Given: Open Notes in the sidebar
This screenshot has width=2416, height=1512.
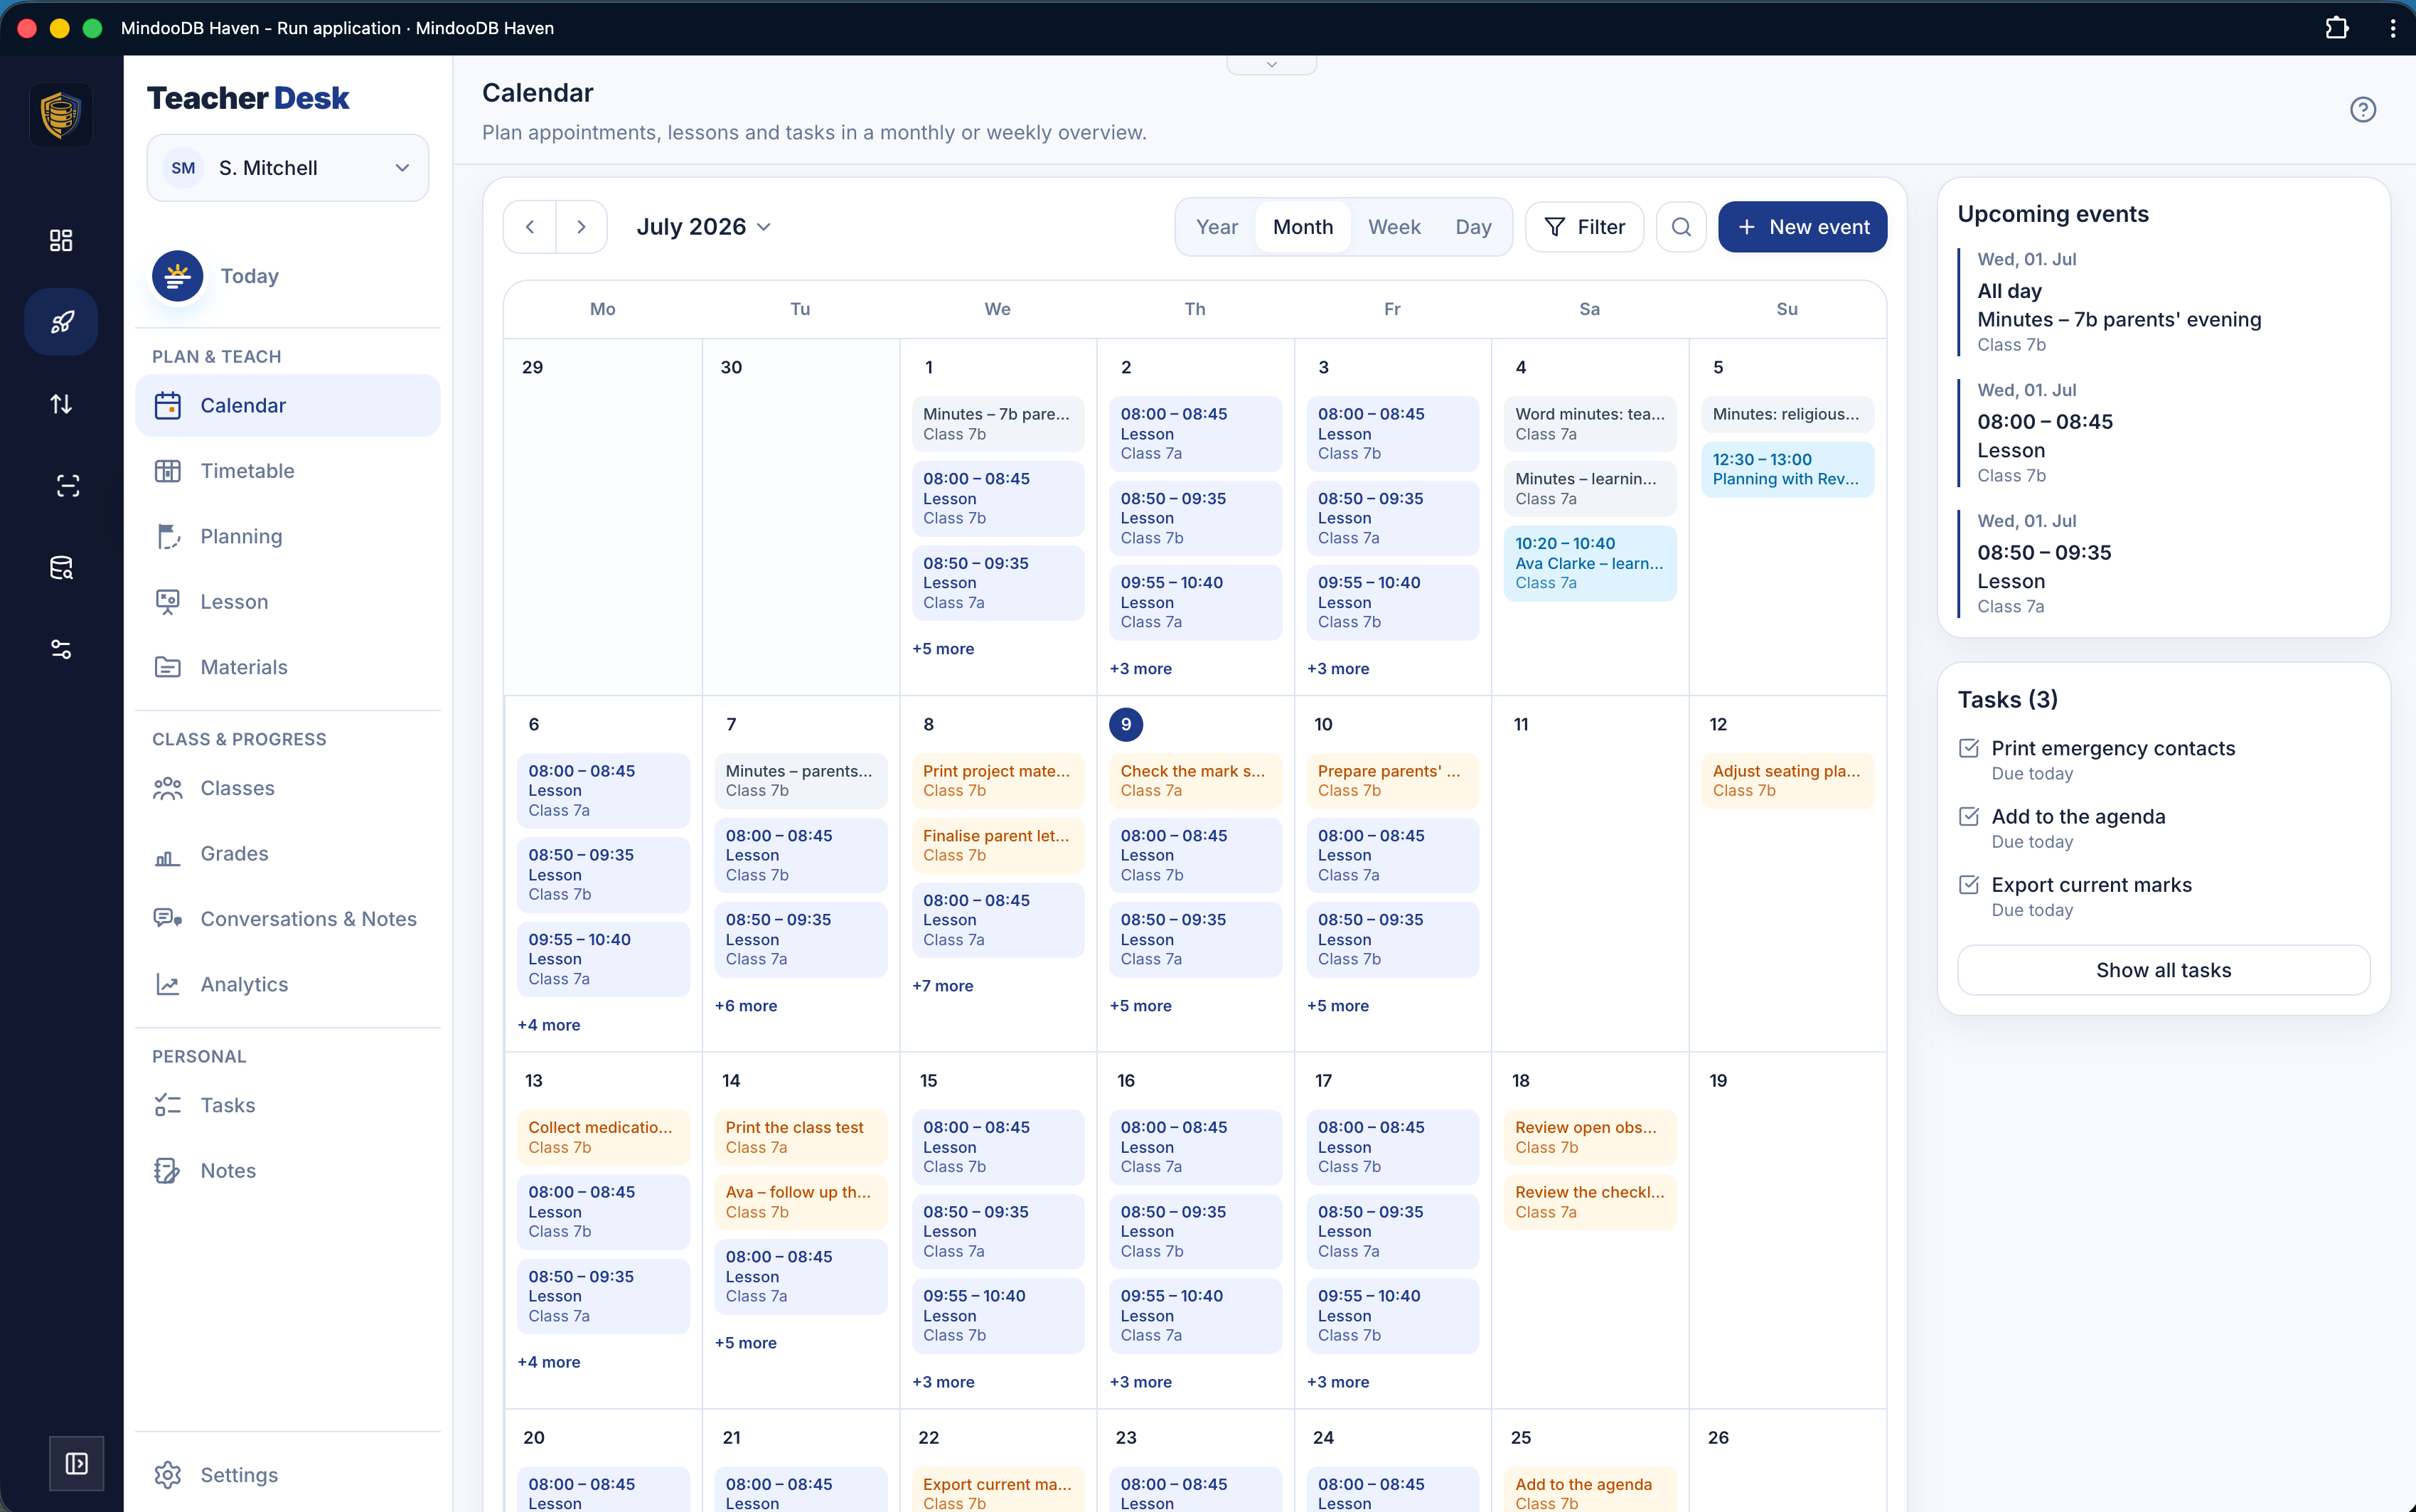Looking at the screenshot, I should [x=288, y=1170].
